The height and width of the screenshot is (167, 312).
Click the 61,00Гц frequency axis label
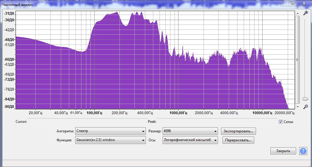(76, 113)
